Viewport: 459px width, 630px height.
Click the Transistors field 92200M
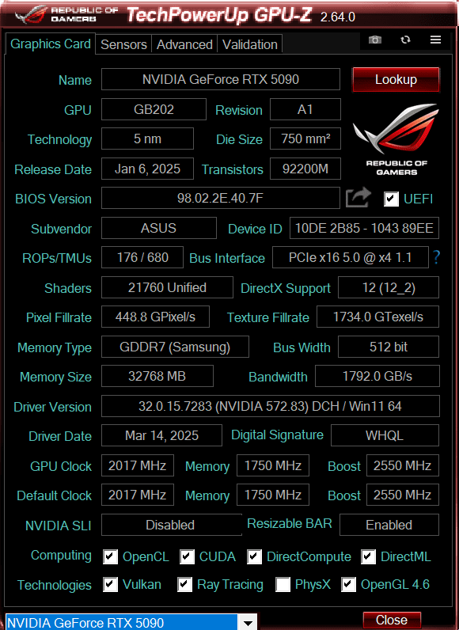click(305, 169)
